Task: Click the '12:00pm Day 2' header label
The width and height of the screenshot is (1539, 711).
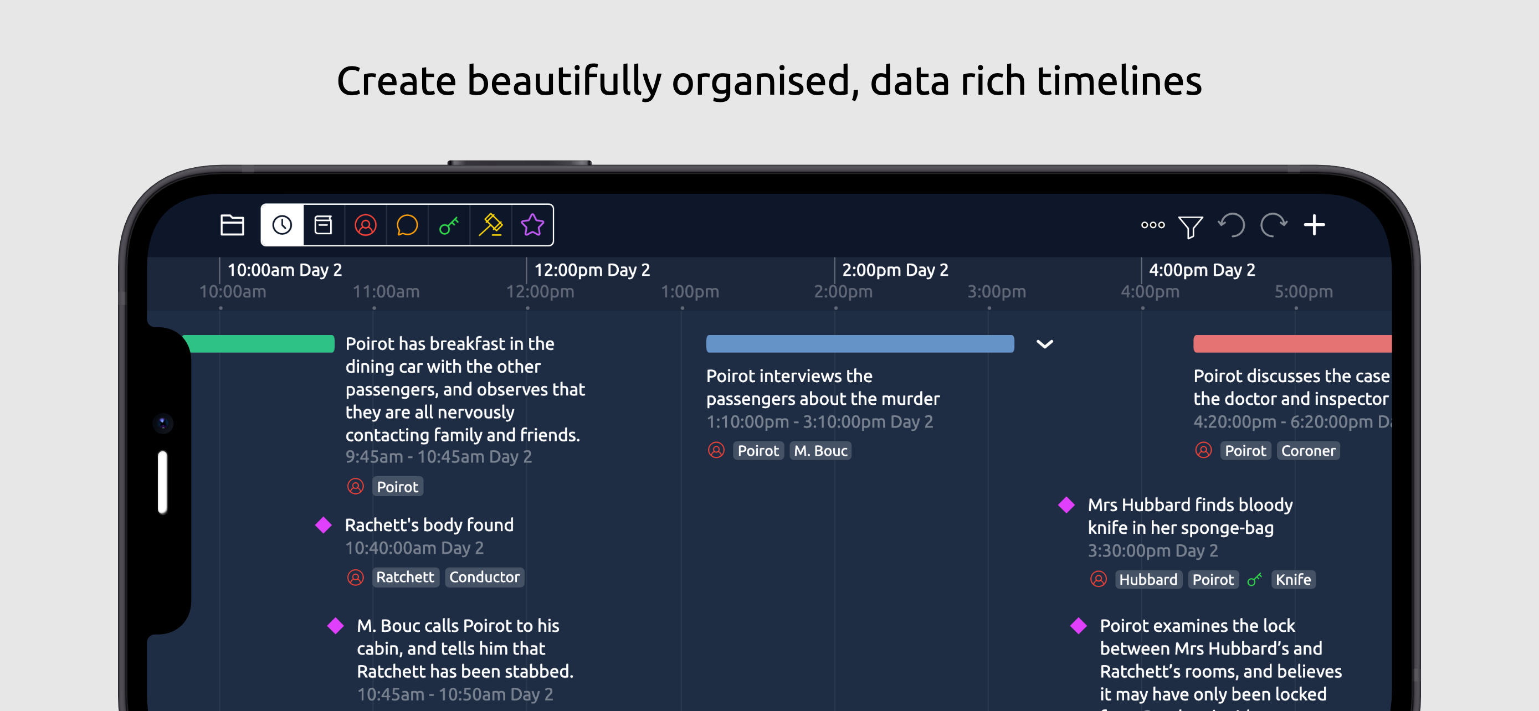Action: pos(592,270)
